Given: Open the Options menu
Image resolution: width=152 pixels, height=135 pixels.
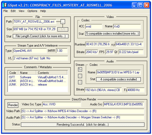Looking at the screenshot, I should [x=32, y=11].
